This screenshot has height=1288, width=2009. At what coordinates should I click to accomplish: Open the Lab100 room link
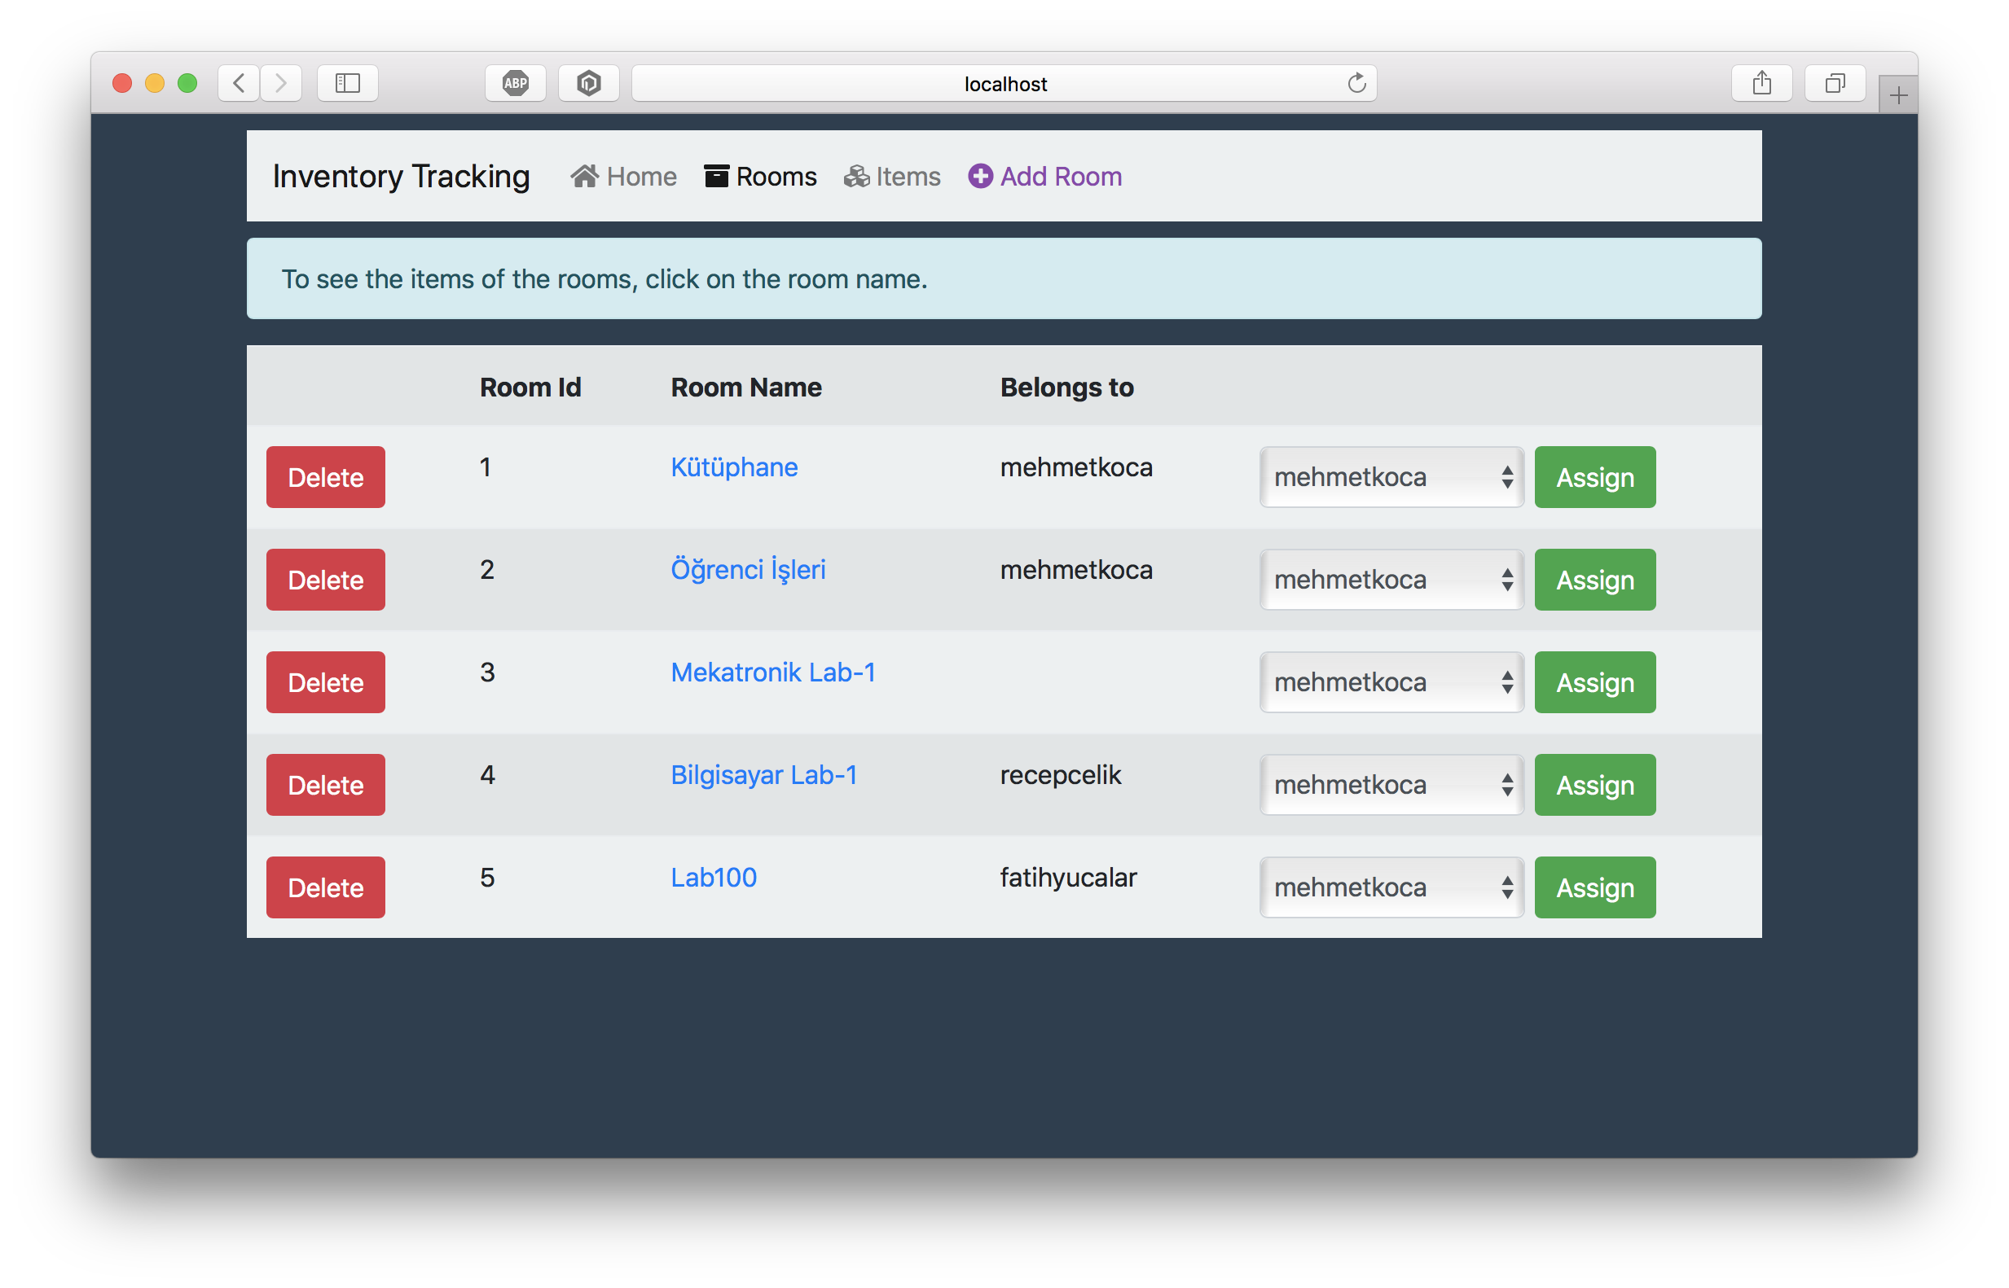point(713,878)
